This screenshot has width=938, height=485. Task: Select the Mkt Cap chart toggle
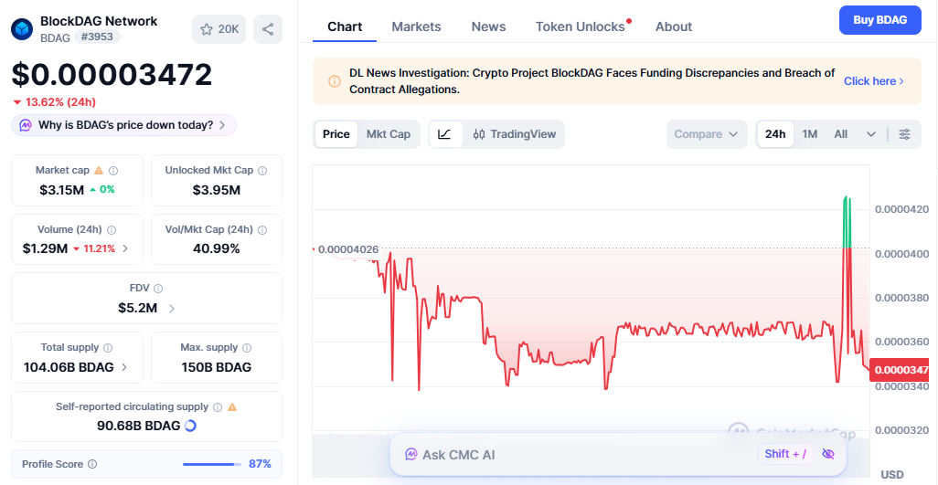pos(389,134)
